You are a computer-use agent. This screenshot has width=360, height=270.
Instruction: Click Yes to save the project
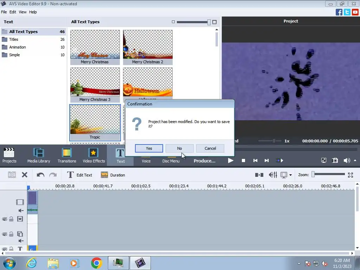click(x=149, y=148)
